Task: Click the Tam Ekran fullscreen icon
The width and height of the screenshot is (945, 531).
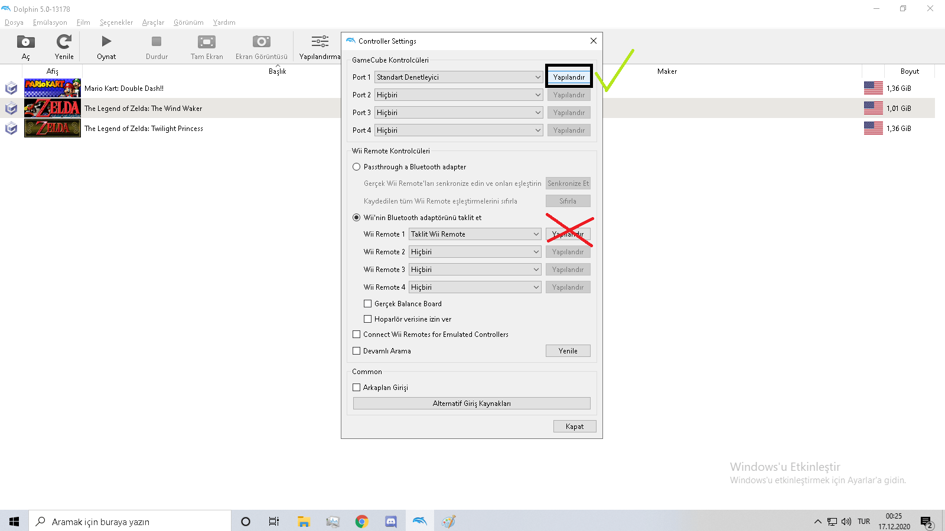Action: point(207,42)
